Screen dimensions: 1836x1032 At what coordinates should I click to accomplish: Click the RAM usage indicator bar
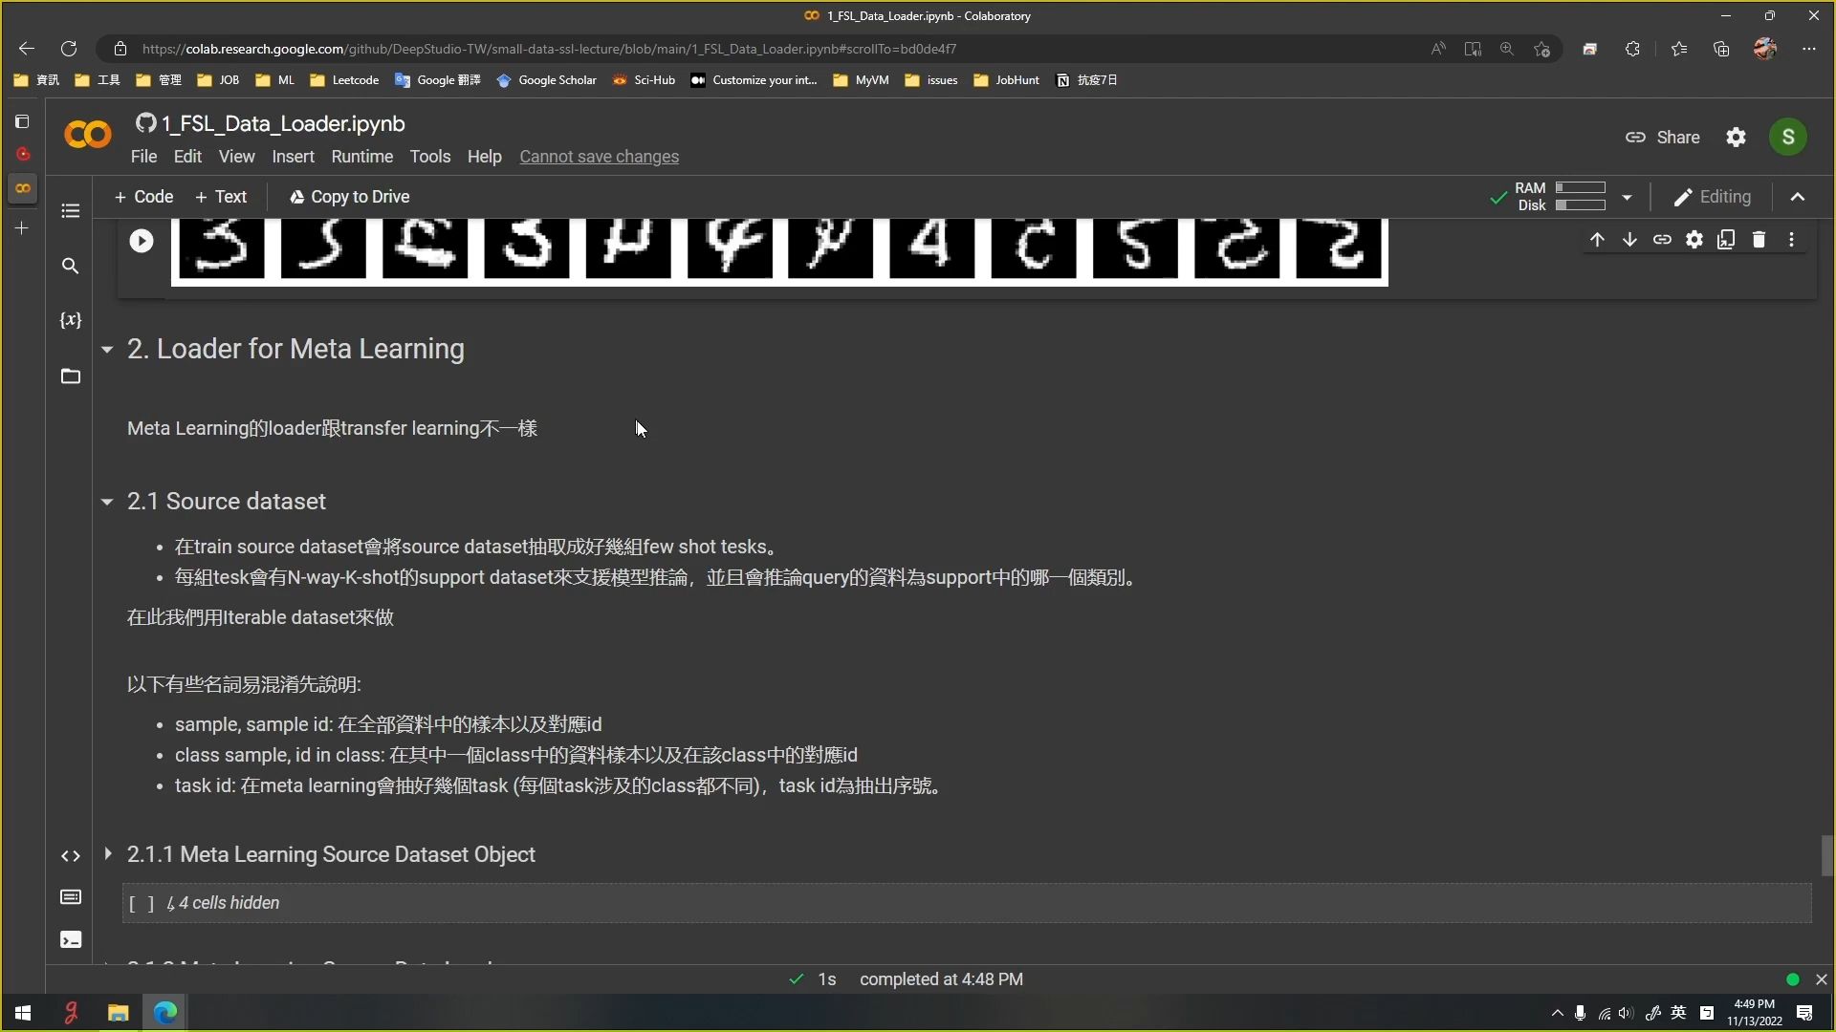pyautogui.click(x=1580, y=188)
